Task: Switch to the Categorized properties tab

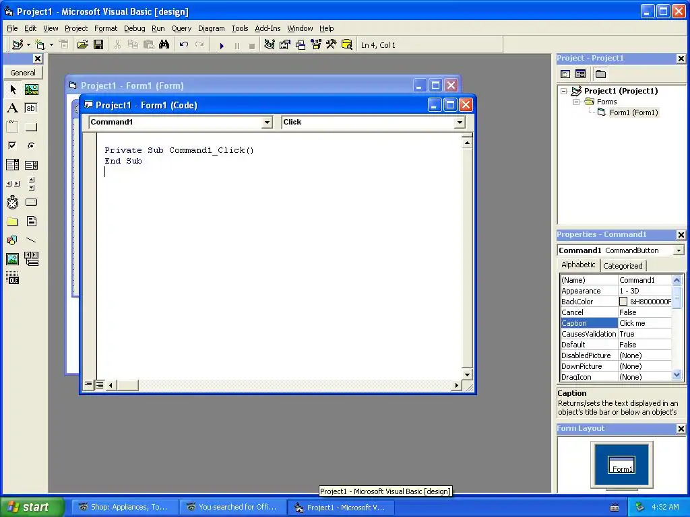Action: [623, 265]
